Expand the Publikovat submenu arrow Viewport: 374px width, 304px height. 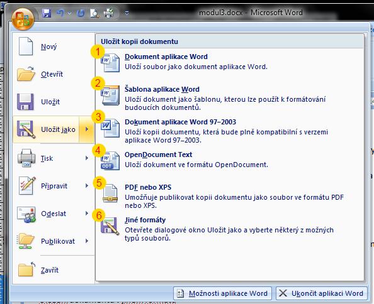(87, 241)
